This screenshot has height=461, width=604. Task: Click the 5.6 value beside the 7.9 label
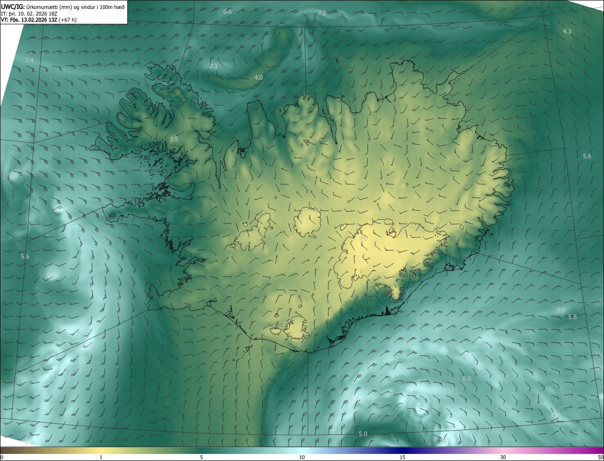(572, 317)
